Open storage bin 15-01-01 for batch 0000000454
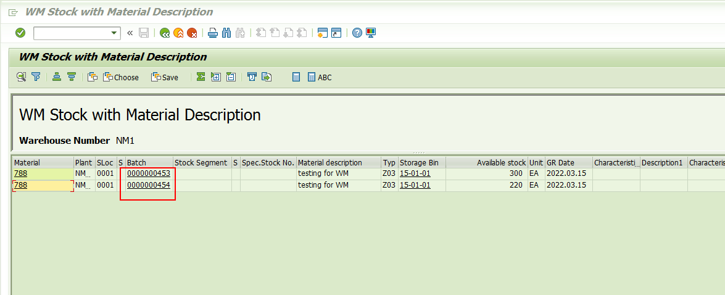The height and width of the screenshot is (295, 725). (415, 185)
